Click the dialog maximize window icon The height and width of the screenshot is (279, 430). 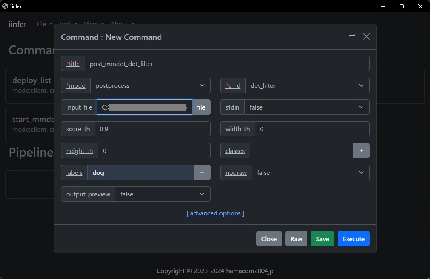(352, 37)
